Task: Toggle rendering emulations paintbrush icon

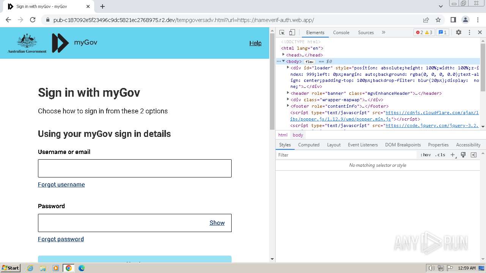Action: (463, 155)
